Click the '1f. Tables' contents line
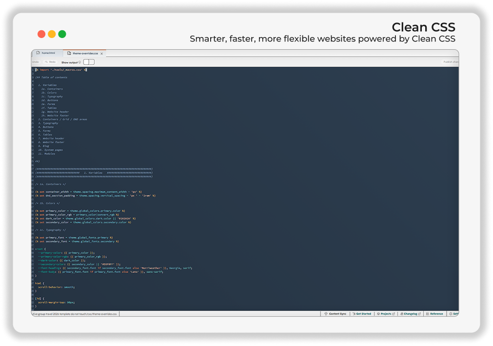493x346 pixels. pos(49,108)
